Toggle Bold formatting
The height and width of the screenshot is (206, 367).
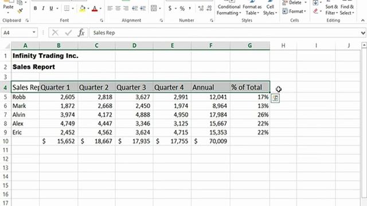[x=35, y=9]
